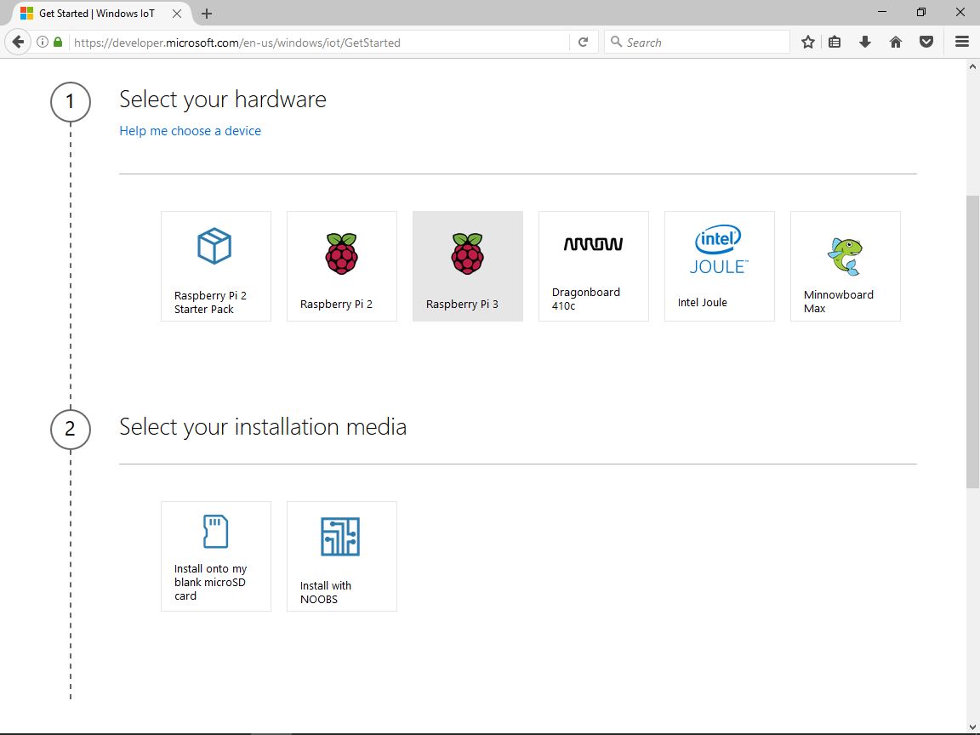The width and height of the screenshot is (980, 735).
Task: Select the Get Started | Windows IoT tab
Action: 100,13
